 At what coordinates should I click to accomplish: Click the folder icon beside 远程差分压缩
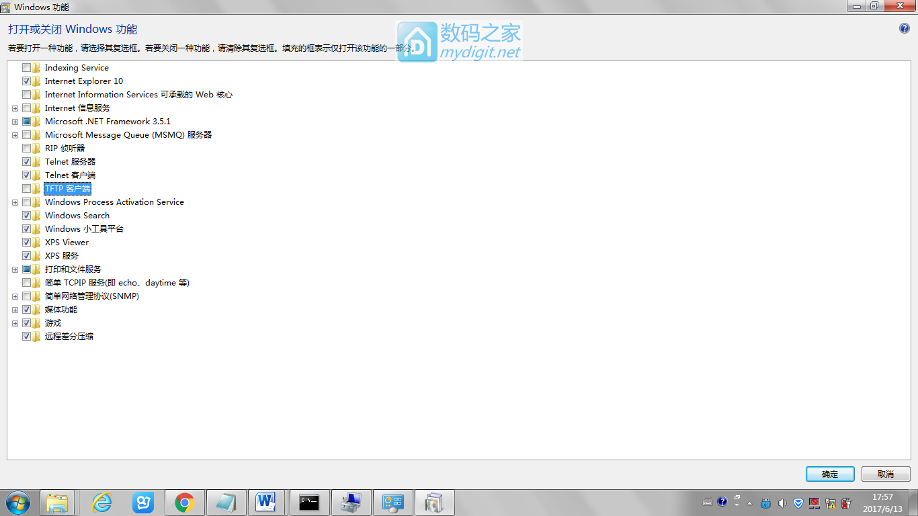[36, 337]
